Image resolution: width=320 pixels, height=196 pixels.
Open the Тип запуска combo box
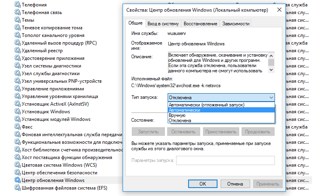coord(221,98)
